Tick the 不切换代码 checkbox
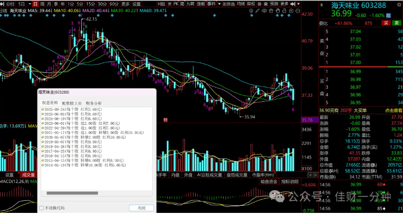This screenshot has width=403, height=214. (41, 208)
